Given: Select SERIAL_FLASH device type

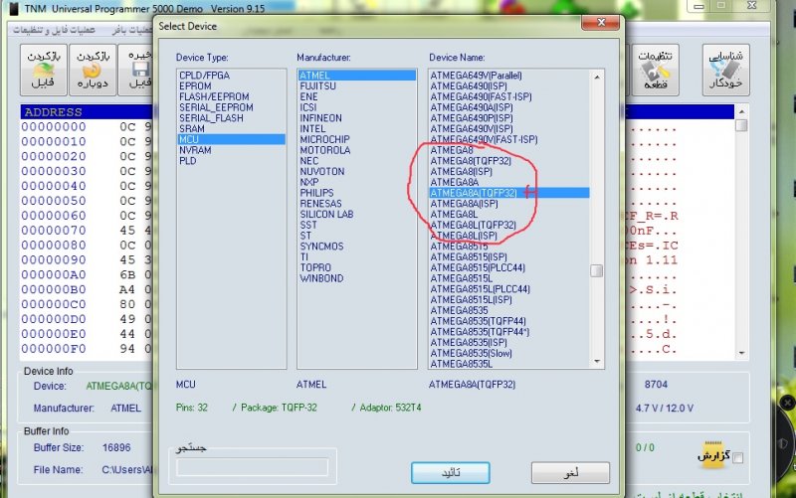Looking at the screenshot, I should click(x=211, y=117).
